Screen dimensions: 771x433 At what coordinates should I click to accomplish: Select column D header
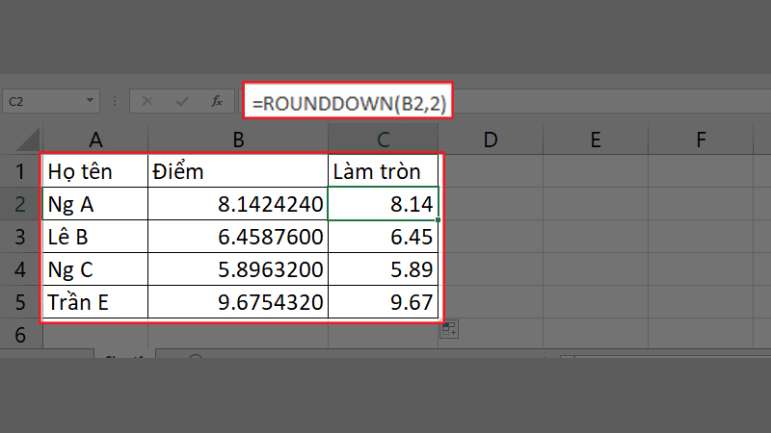(491, 140)
